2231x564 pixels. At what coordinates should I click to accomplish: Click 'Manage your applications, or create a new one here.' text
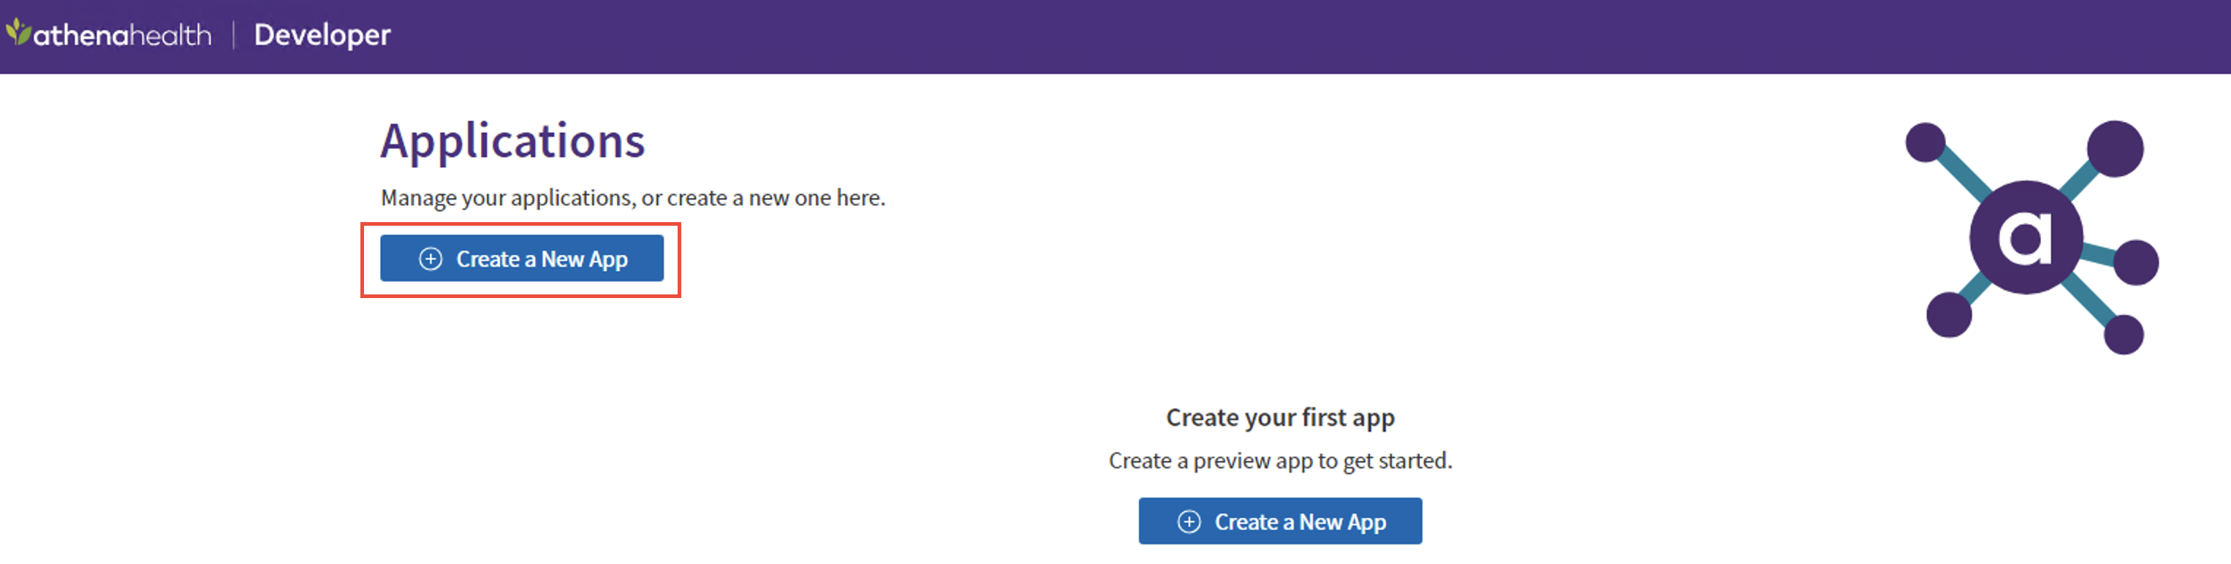point(633,198)
